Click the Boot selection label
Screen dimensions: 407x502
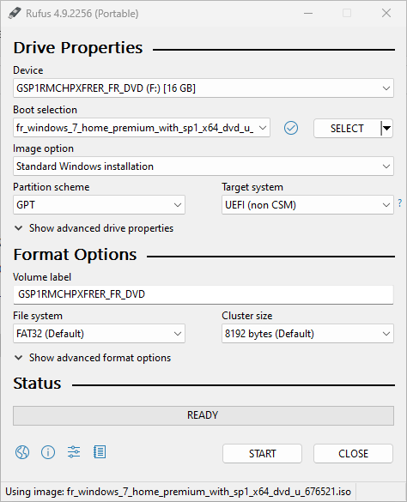click(45, 110)
